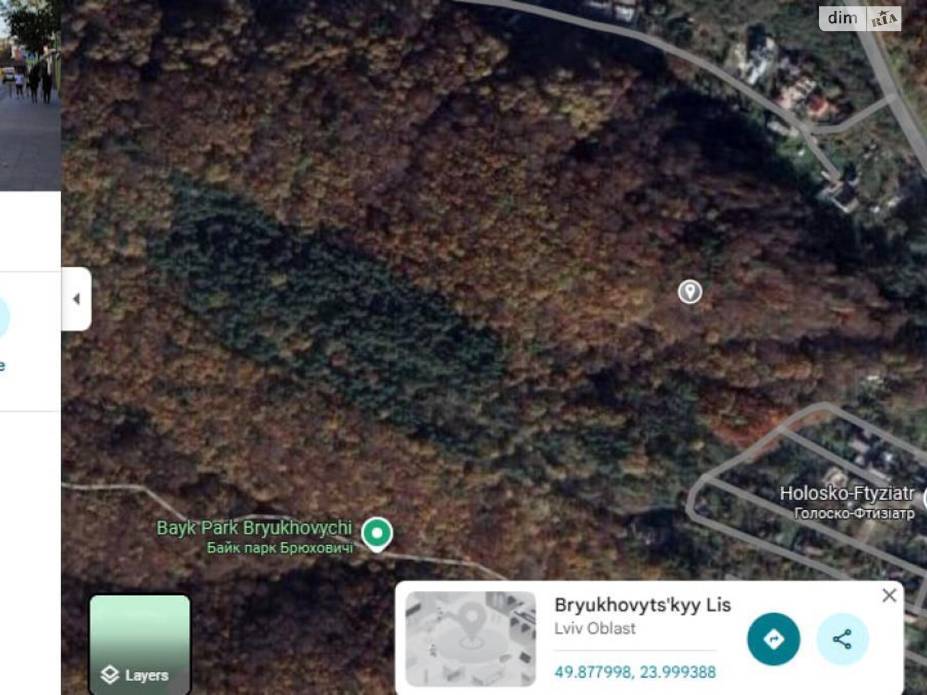The image size is (927, 695).
Task: Click the Directions arrow button
Action: tap(773, 639)
